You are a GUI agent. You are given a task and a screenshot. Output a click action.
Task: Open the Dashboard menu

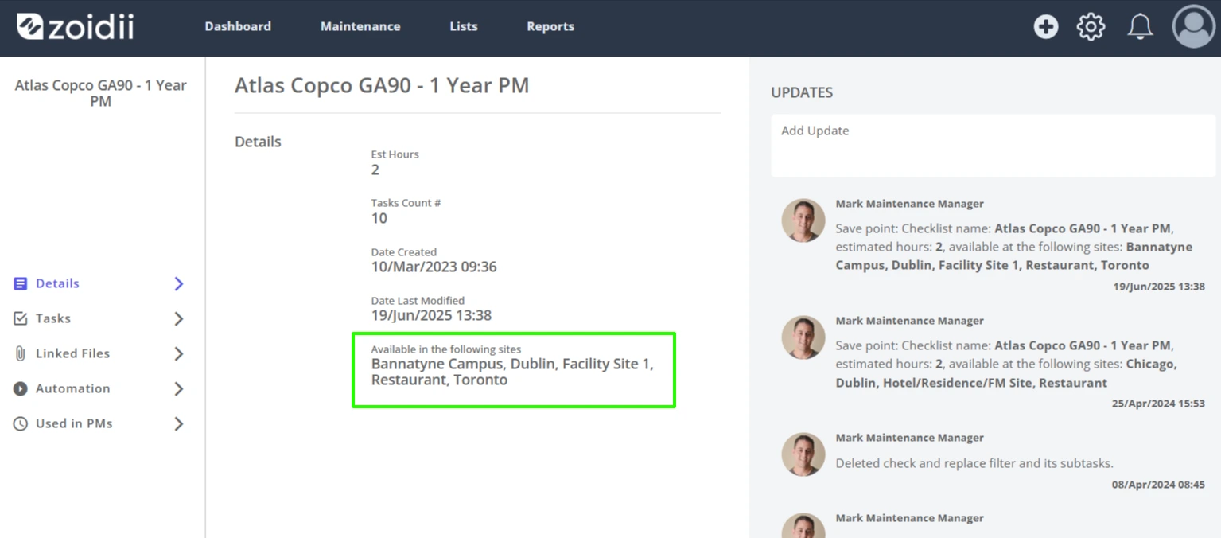[238, 26]
